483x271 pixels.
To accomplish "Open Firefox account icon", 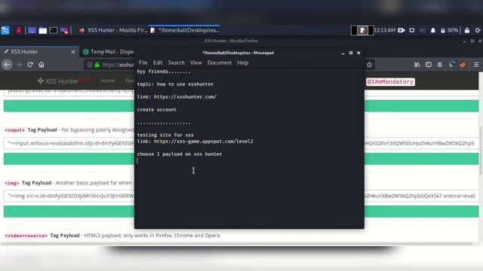I will click(439, 65).
